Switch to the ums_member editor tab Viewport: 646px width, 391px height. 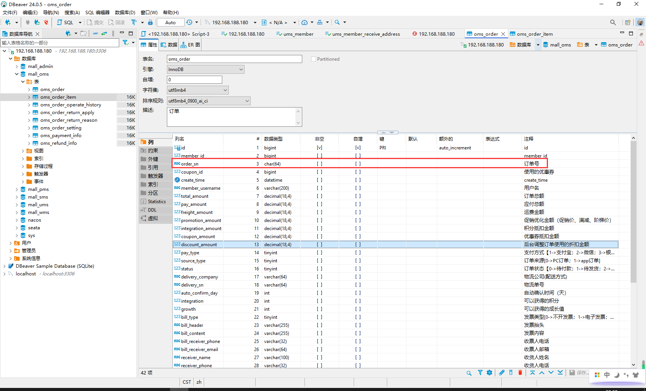pyautogui.click(x=295, y=34)
